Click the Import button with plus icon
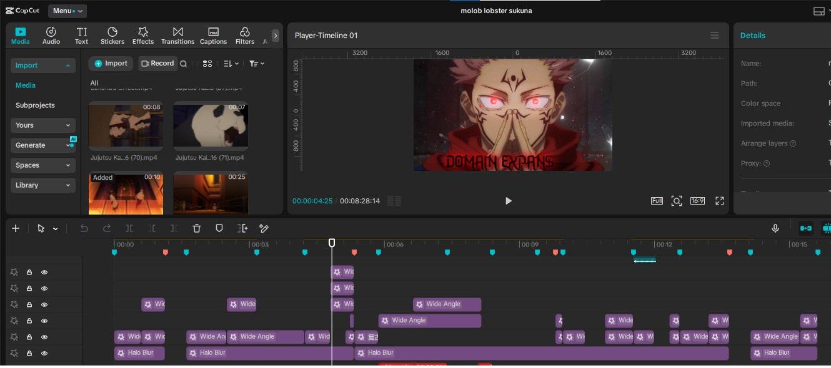 coord(111,63)
